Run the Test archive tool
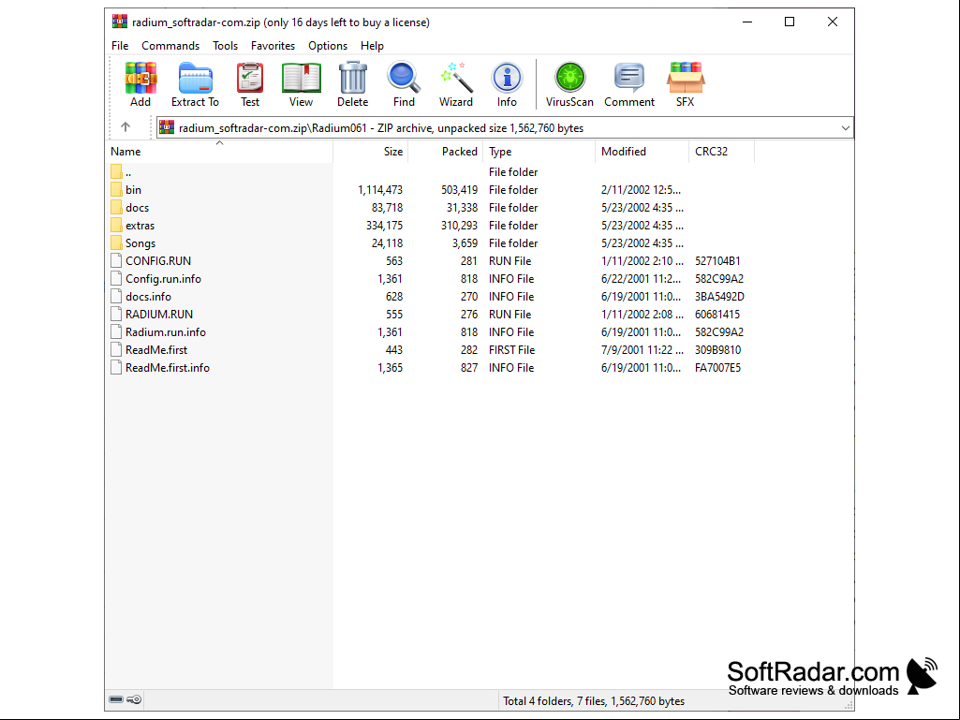Image resolution: width=960 pixels, height=720 pixels. coord(250,84)
